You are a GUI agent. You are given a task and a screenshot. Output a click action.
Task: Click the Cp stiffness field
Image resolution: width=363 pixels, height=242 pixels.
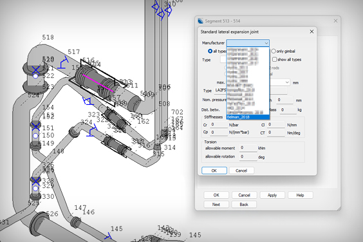[x=219, y=132]
